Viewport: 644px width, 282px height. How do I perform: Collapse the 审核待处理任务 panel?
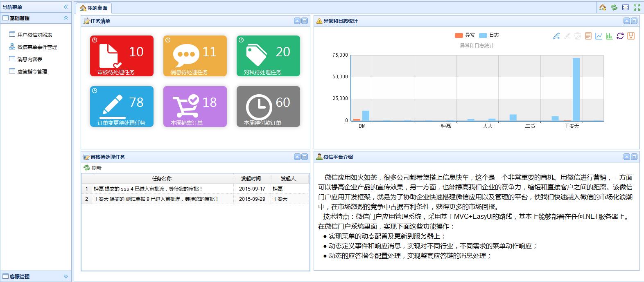[x=297, y=157]
